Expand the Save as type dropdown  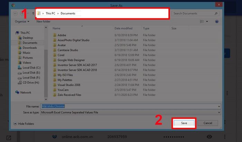tap(219, 112)
